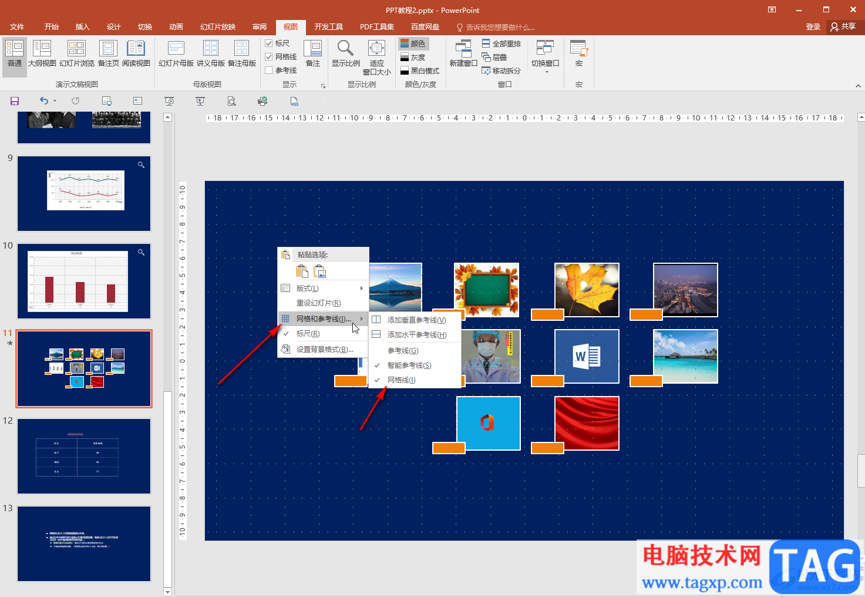Open Outline View (大纲视图)

point(42,54)
